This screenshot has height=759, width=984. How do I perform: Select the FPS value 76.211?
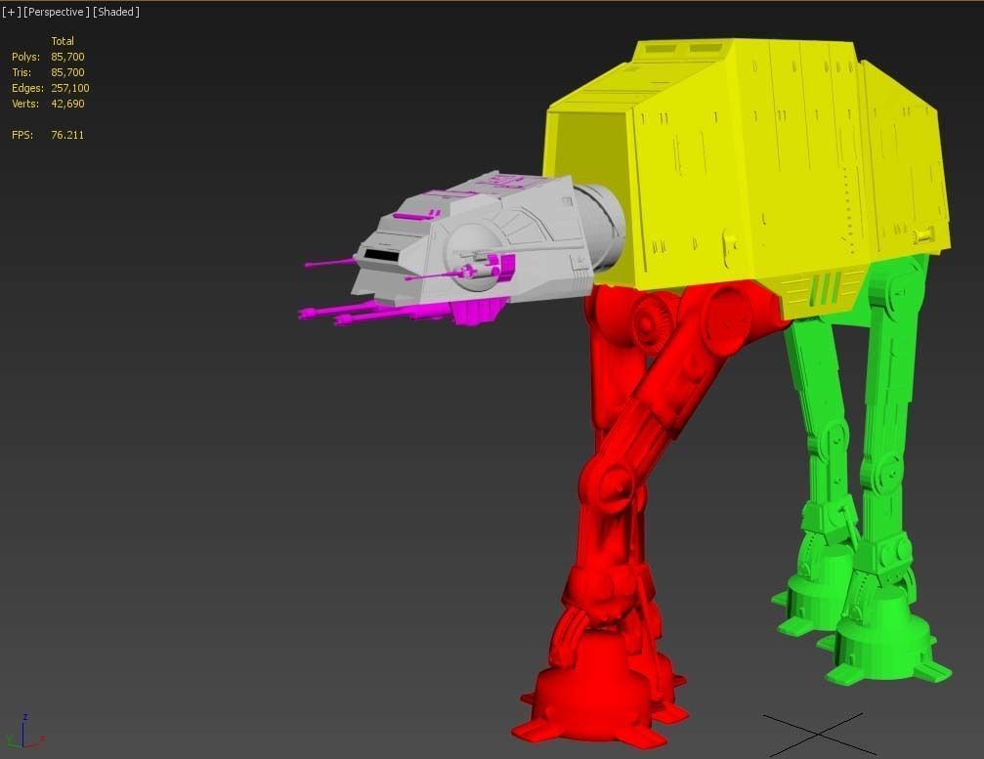[x=67, y=135]
